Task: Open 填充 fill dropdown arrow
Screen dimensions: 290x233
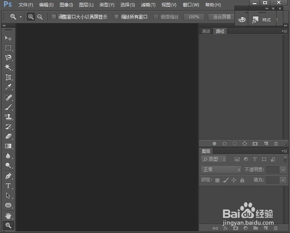Action: (283, 180)
